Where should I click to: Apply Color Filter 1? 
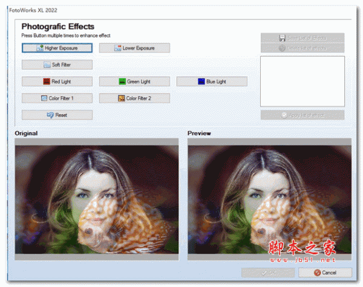(x=57, y=98)
